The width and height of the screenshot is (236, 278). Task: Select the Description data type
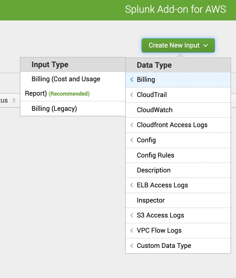pos(178,170)
